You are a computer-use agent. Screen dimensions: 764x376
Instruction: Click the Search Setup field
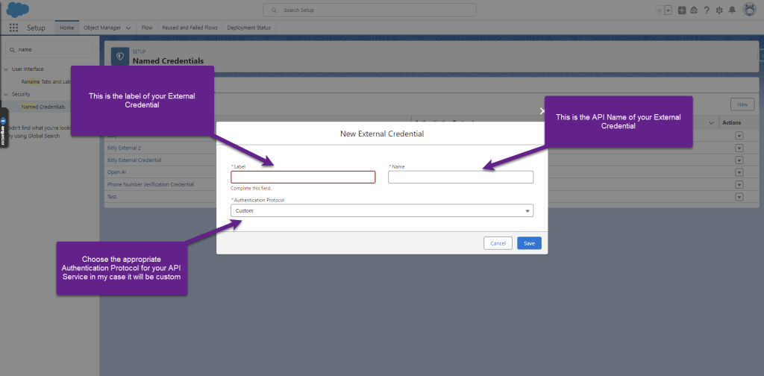point(369,10)
